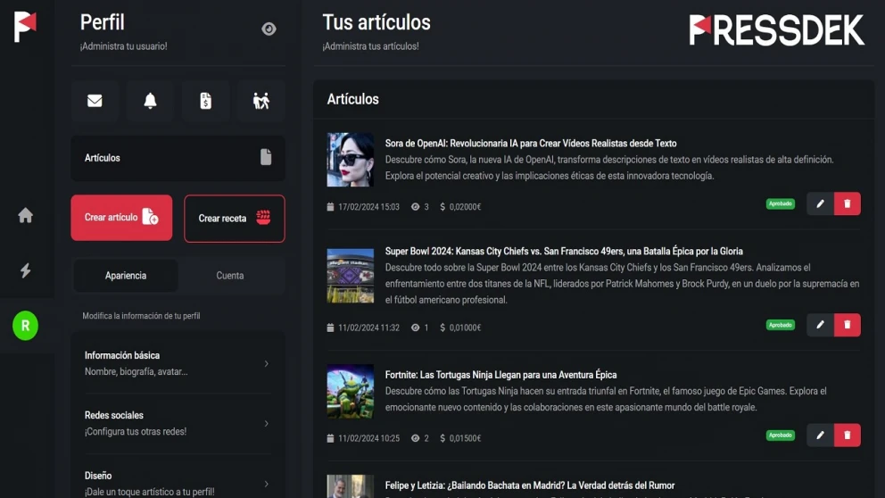Edit the Fortnite Tortugas Ninja article
This screenshot has height=498, width=885.
(x=820, y=436)
